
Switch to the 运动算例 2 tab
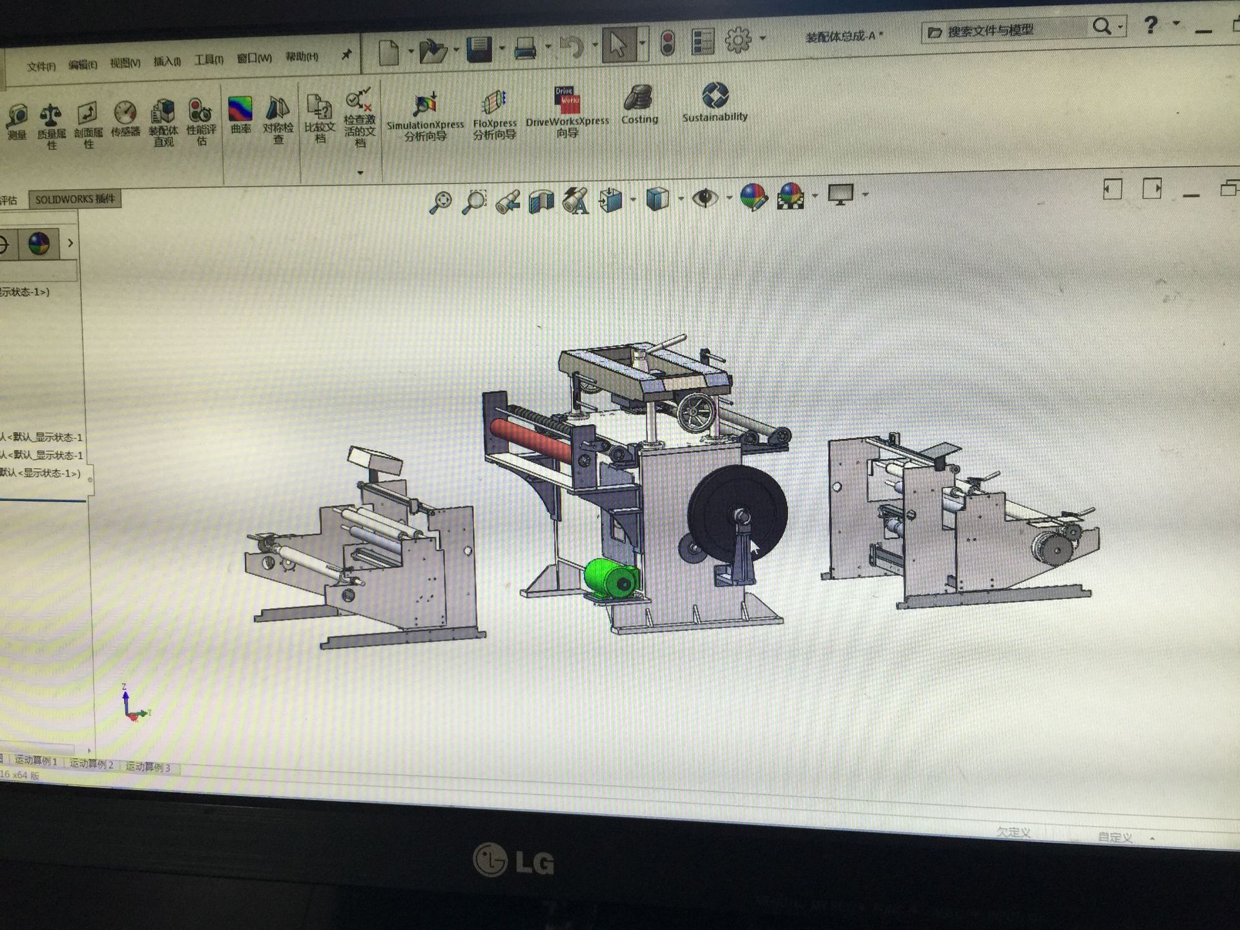(x=92, y=764)
